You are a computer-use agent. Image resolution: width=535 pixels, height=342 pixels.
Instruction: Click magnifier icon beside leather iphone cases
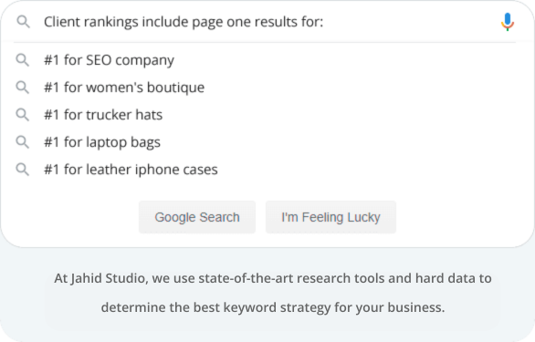[x=23, y=169]
